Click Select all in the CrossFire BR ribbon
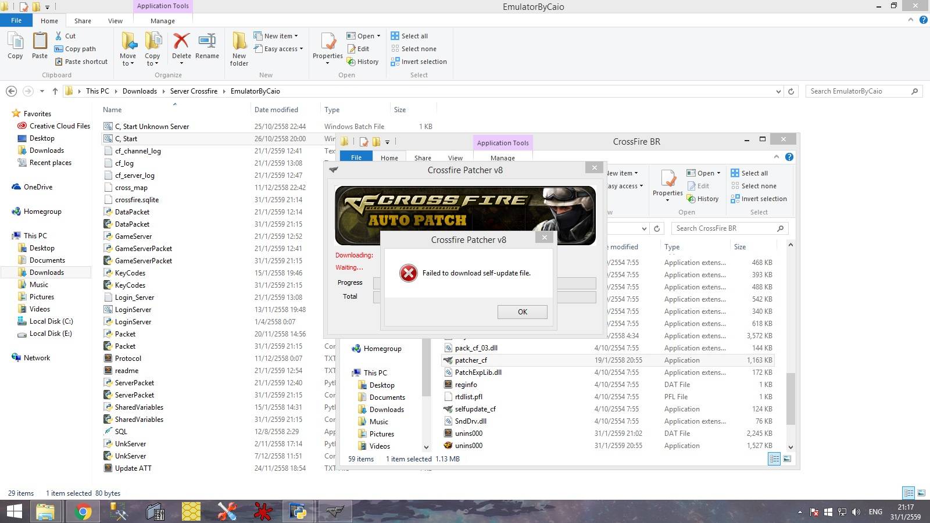 (749, 173)
